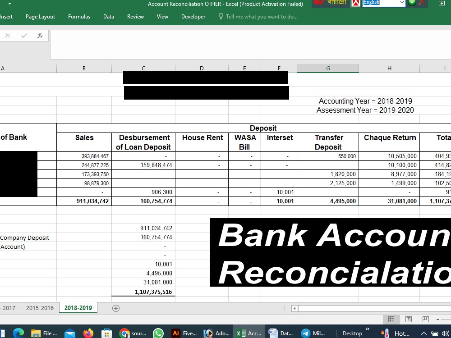Image resolution: width=451 pixels, height=338 pixels.
Task: Click the Tell me what you want box
Action: (x=258, y=17)
